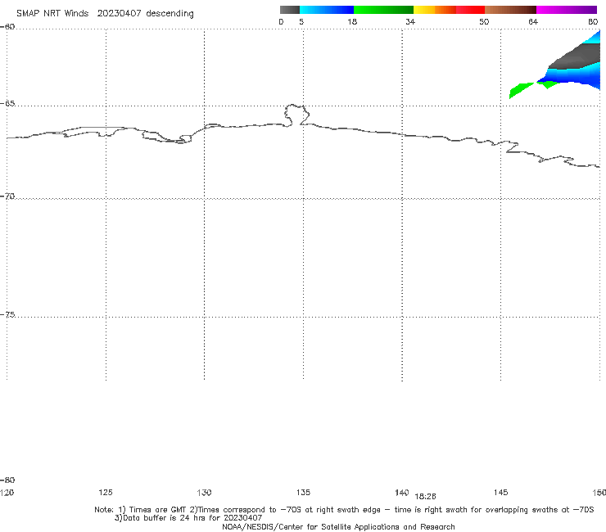
Task: Click the longitude label '130'
Action: (204, 493)
